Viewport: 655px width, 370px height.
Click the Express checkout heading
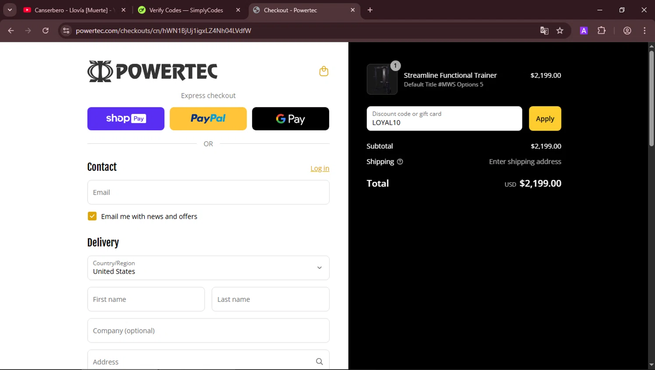(208, 96)
